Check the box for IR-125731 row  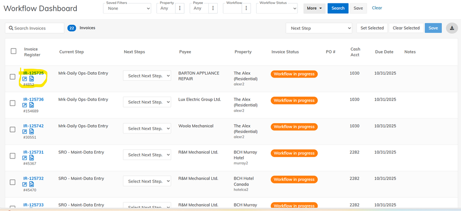(13, 156)
